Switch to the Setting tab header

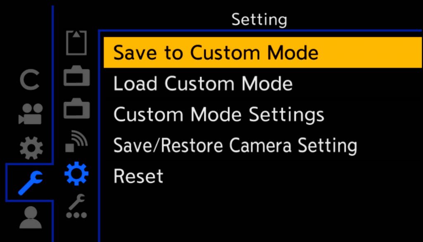click(x=259, y=19)
